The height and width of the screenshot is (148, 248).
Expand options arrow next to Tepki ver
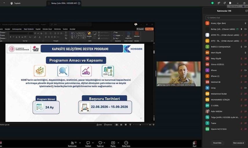pos(104,143)
